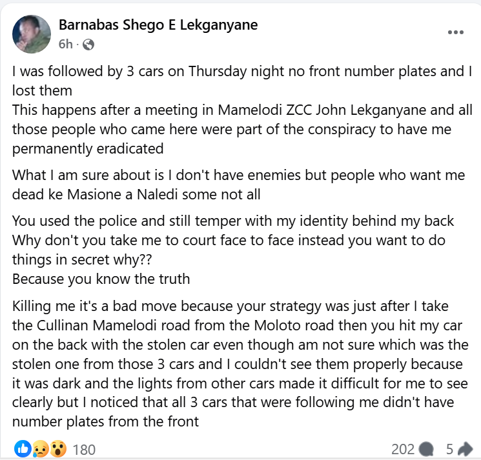Click the comment bubble icon
The width and height of the screenshot is (481, 460).
[425, 449]
